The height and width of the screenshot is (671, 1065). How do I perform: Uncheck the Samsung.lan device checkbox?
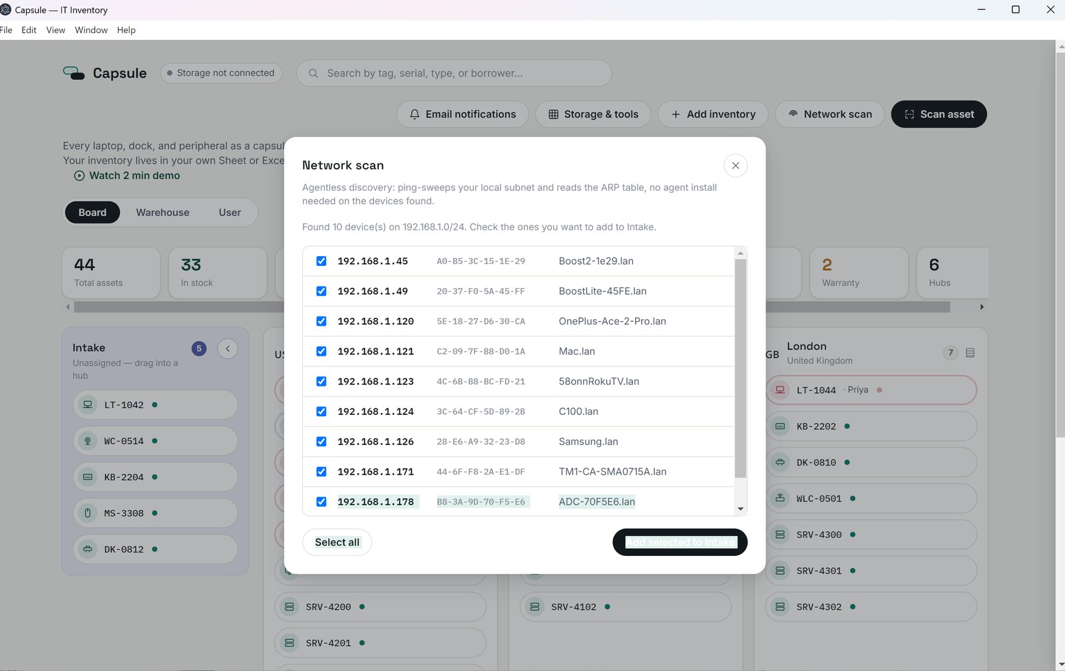point(321,442)
